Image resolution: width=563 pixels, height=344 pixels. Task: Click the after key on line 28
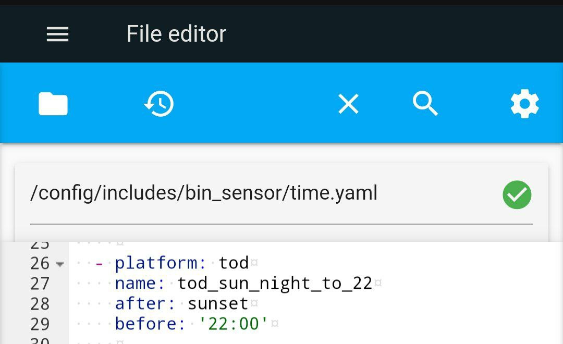[141, 304]
